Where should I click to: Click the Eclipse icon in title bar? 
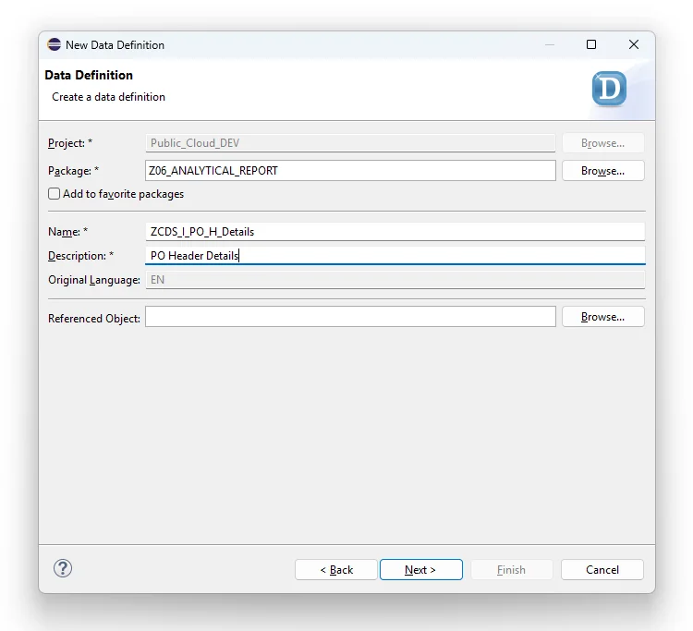(54, 44)
